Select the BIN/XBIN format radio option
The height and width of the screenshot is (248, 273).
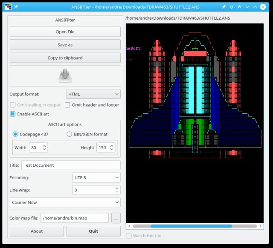(70, 134)
